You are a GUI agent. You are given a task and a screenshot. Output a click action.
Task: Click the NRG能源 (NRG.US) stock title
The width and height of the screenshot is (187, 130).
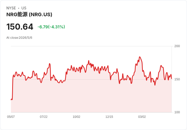[29, 14]
